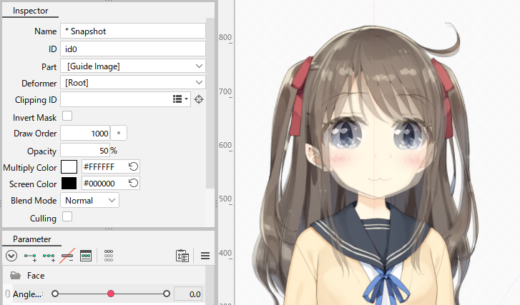Screen dimensions: 520x305
Task: Click the Name field containing Snapshot
Action: [133, 31]
